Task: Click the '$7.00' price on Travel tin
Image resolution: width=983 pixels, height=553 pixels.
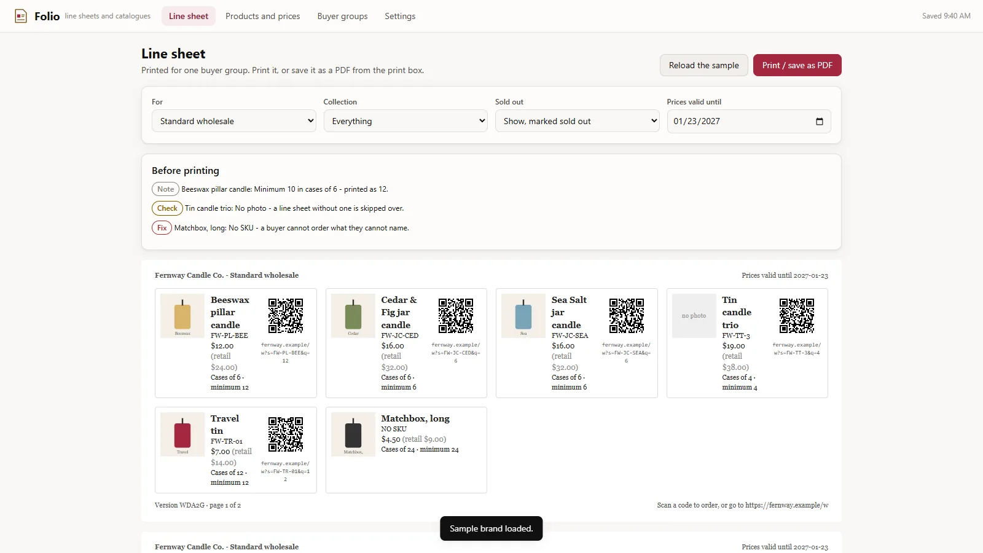Action: pyautogui.click(x=220, y=452)
